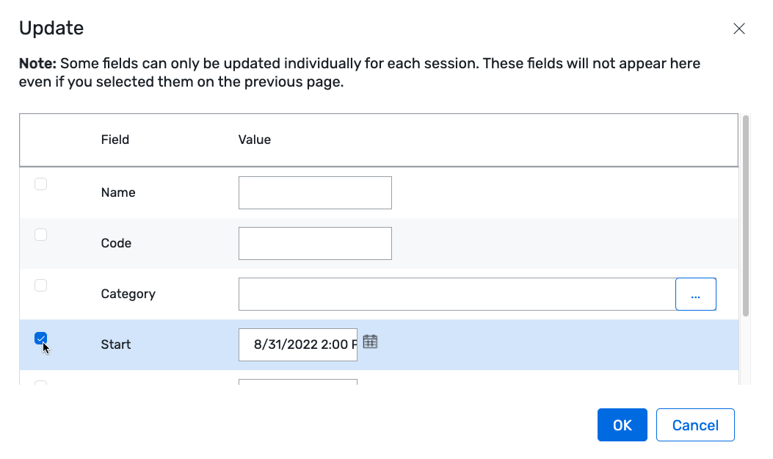Screen dimensions: 773x459
Task: Click the Category row label
Action: click(128, 294)
